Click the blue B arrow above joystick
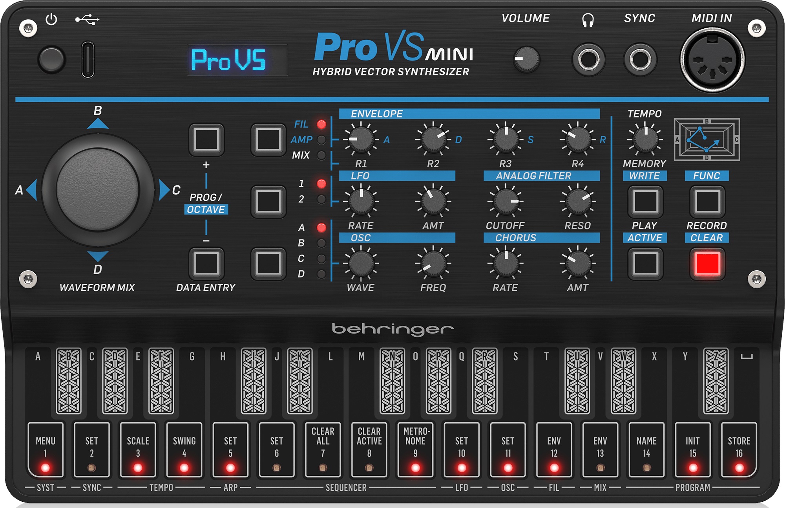This screenshot has height=508, width=785. pyautogui.click(x=98, y=124)
